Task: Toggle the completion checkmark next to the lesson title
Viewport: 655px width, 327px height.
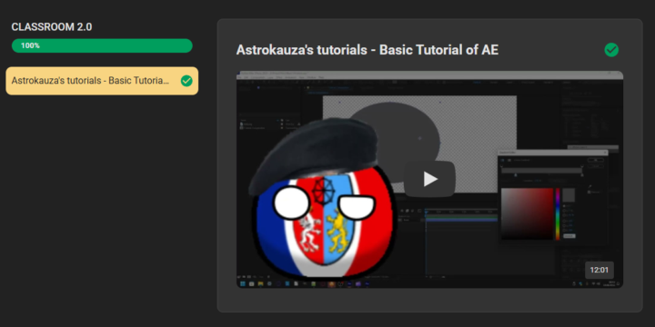Action: coord(611,50)
